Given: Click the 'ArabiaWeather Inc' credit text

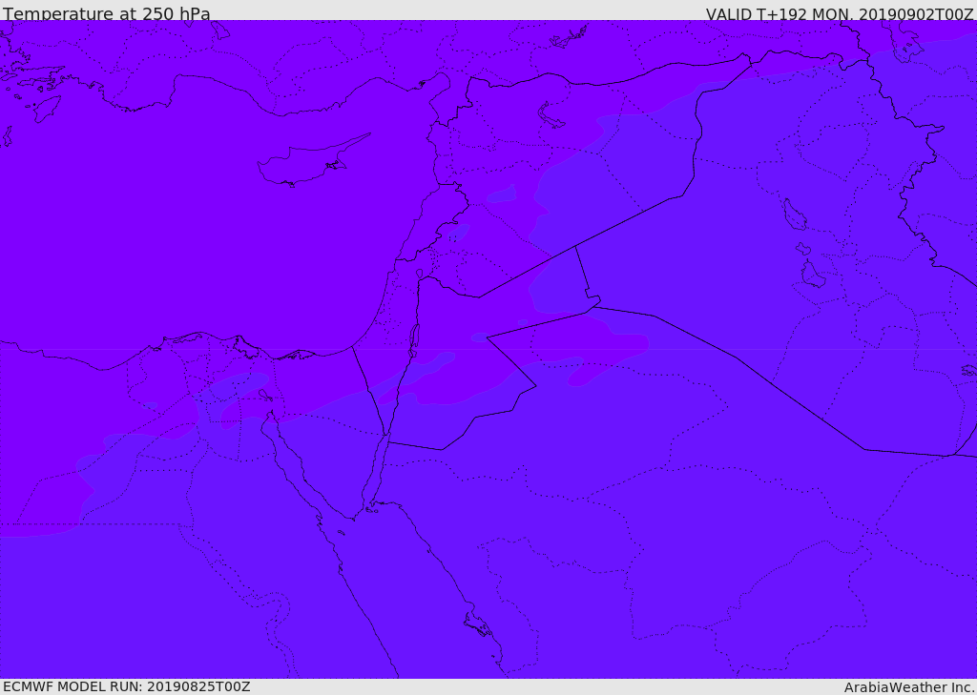Looking at the screenshot, I should click(908, 687).
